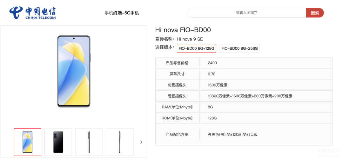Click the 后置摄像头 label
The image size is (343, 160).
click(x=178, y=96)
